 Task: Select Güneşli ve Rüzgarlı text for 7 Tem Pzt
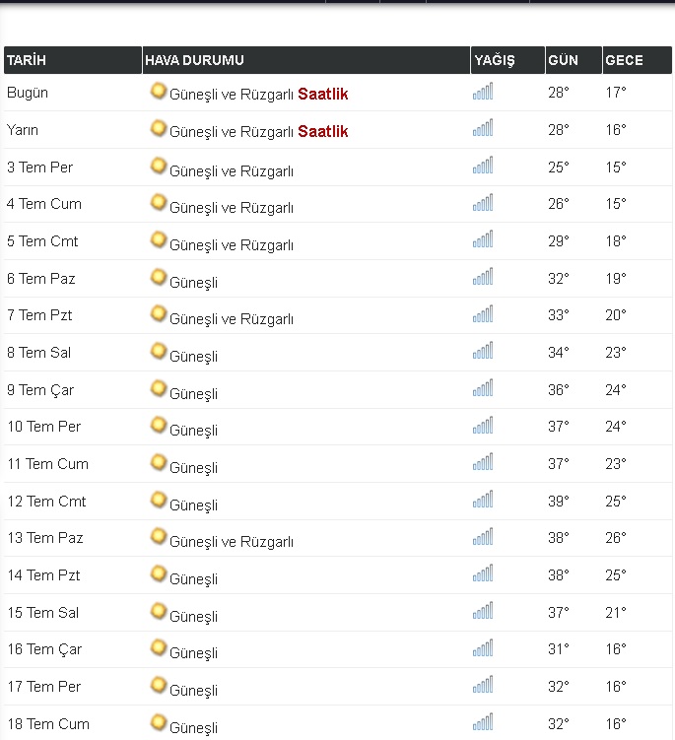pyautogui.click(x=232, y=319)
